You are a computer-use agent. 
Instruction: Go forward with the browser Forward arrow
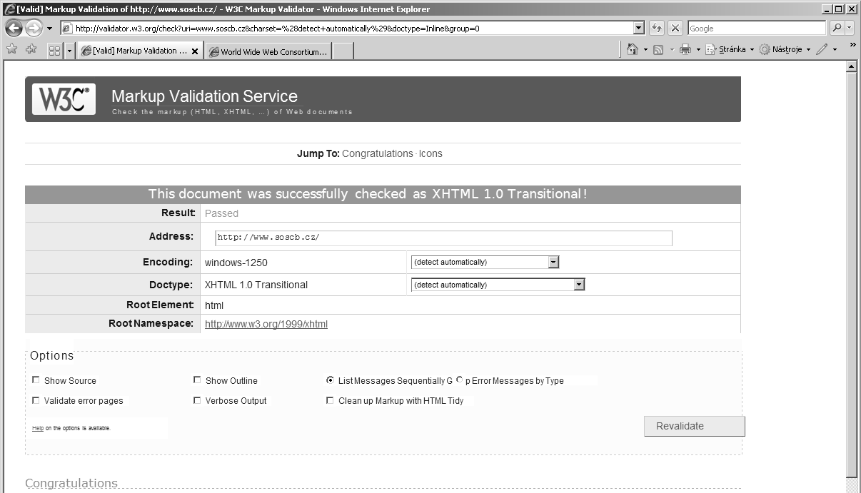(x=34, y=29)
